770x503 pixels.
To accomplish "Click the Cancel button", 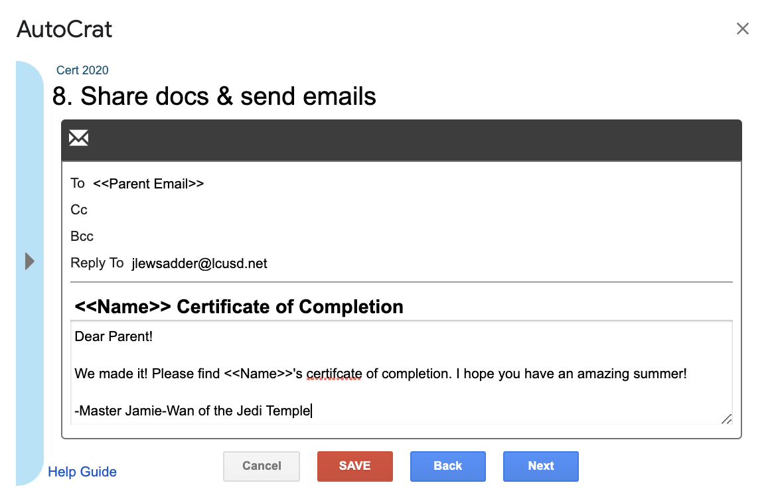I will click(262, 467).
